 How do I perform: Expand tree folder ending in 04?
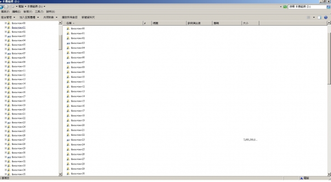coord(6,40)
